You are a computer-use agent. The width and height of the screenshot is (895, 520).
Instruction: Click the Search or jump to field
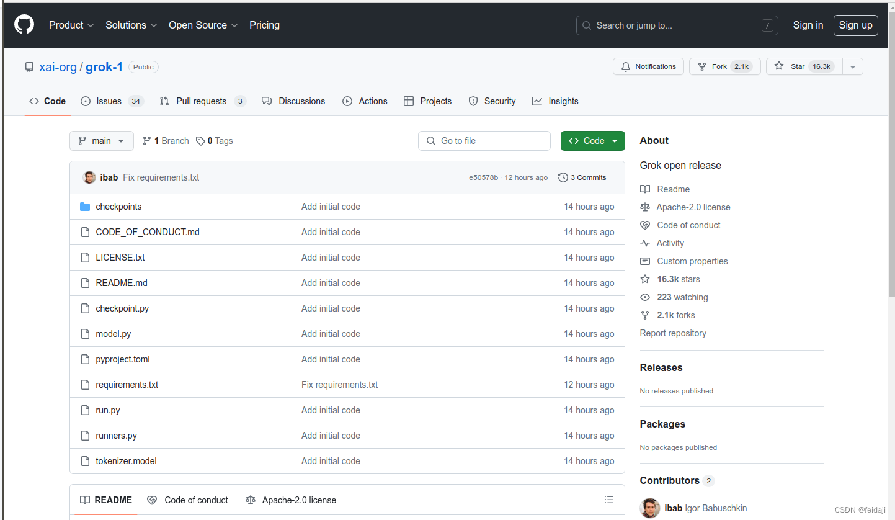(x=677, y=25)
